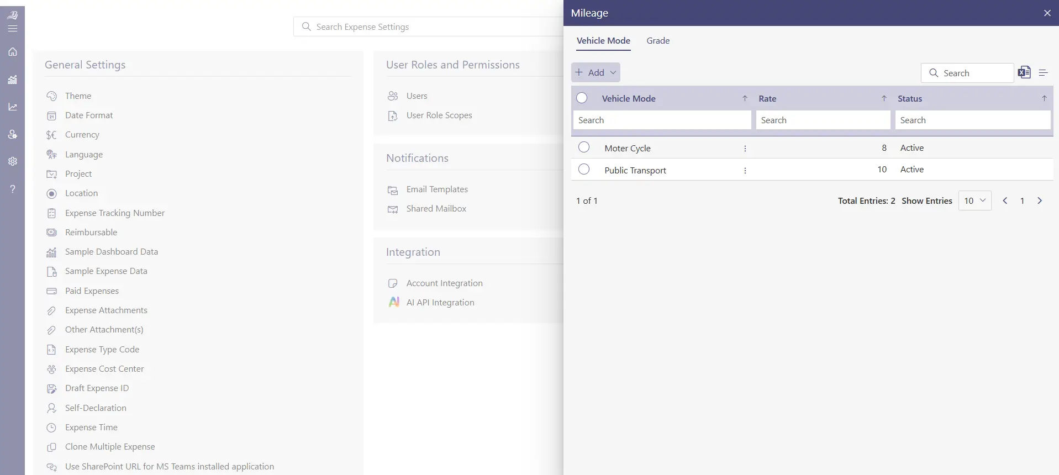Open the Currency setting
This screenshot has width=1059, height=475.
(x=82, y=135)
